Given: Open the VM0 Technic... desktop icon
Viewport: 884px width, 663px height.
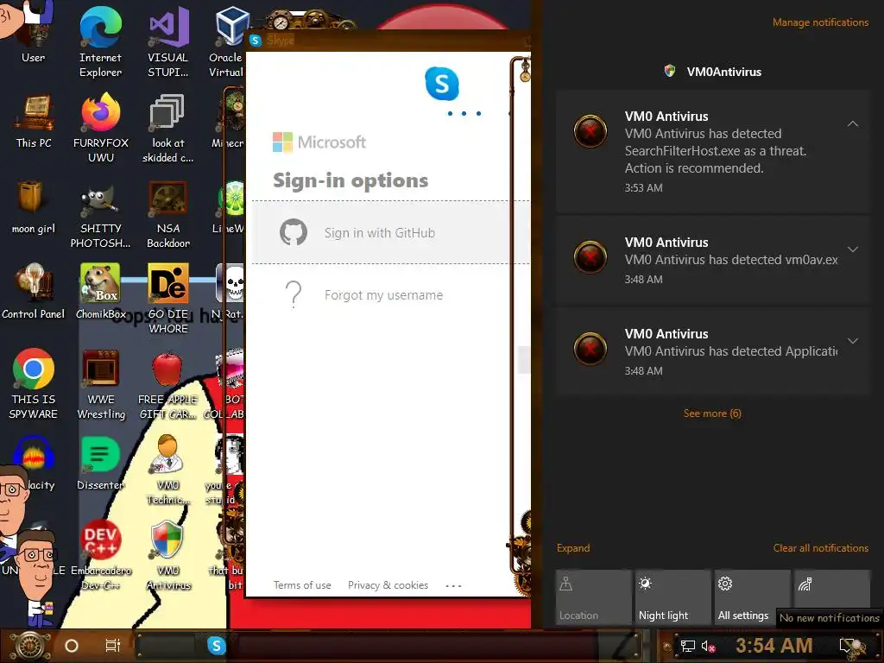Looking at the screenshot, I should coord(168,470).
